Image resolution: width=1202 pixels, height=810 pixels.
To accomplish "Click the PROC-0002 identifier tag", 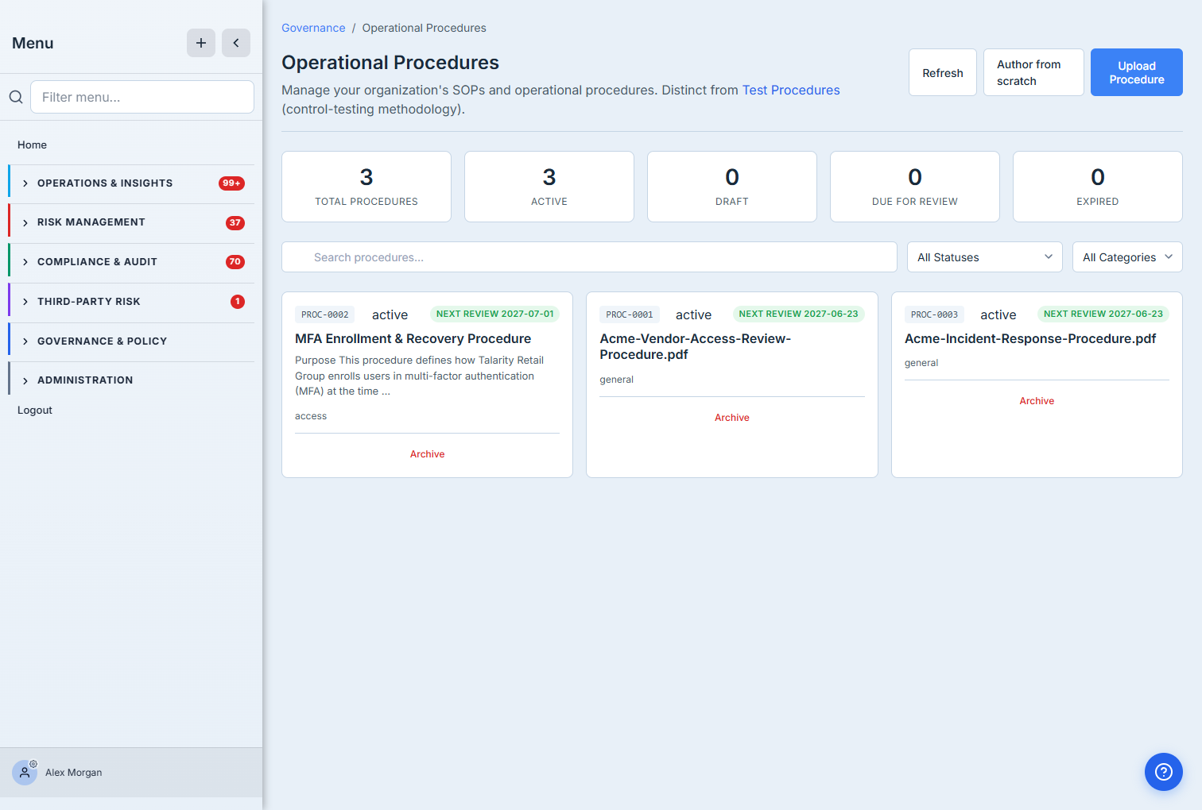I will coord(324,314).
